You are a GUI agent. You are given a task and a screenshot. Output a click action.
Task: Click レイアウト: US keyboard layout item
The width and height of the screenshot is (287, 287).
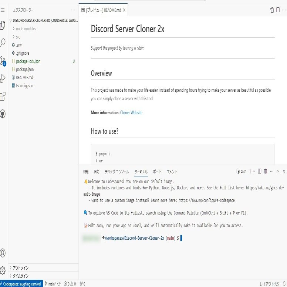(x=269, y=284)
